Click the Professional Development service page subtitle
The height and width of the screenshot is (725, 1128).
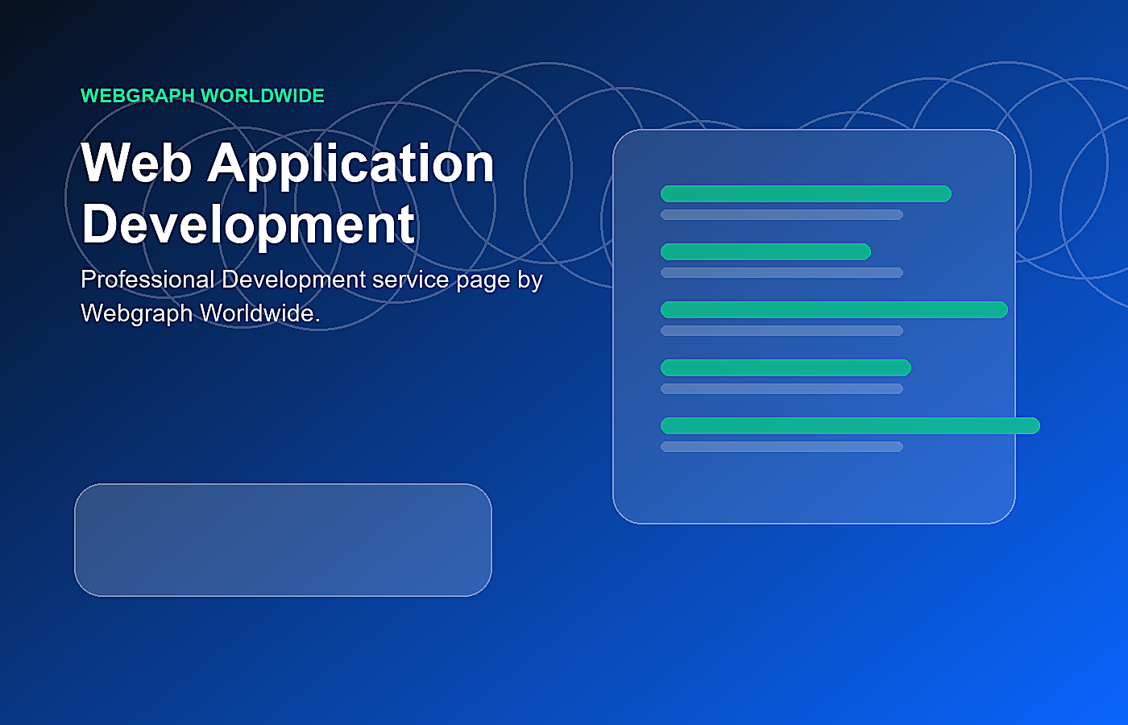coord(312,296)
